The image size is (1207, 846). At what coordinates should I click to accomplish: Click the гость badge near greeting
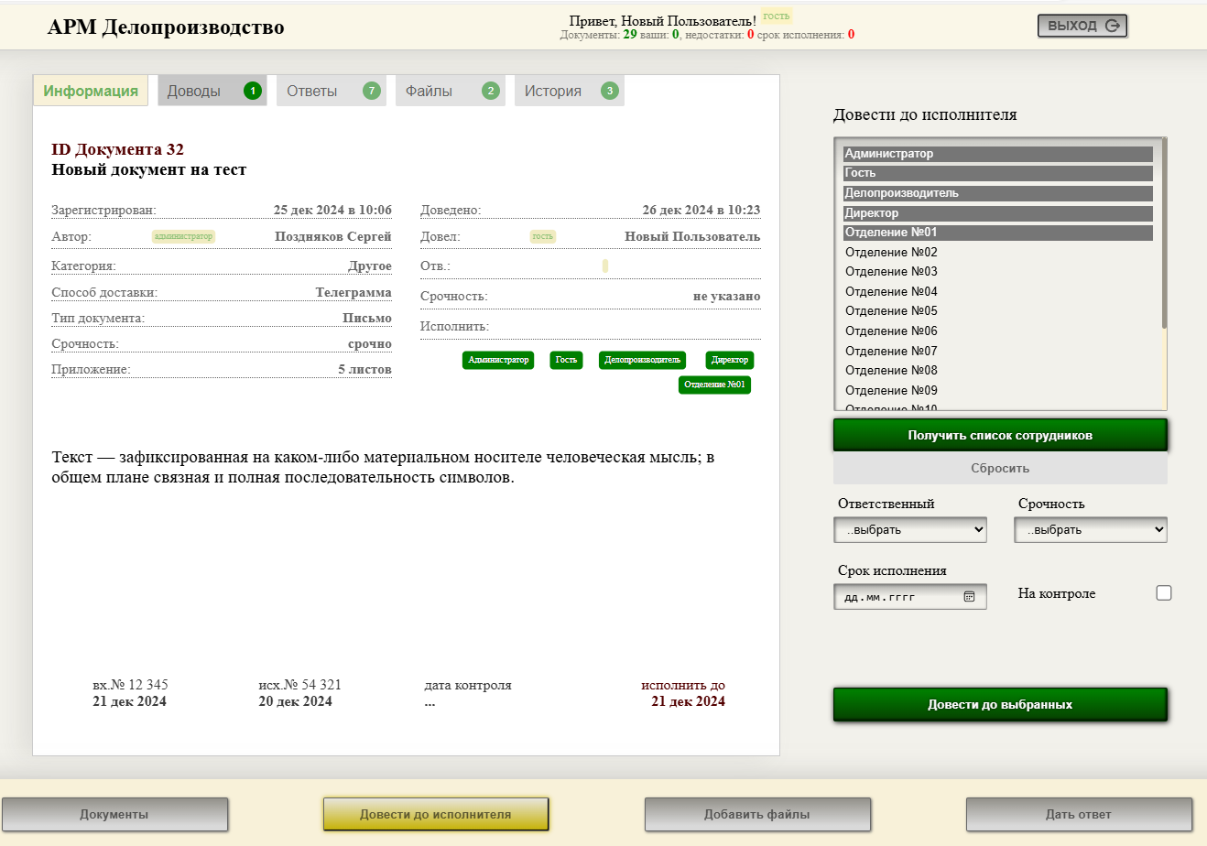(x=777, y=16)
